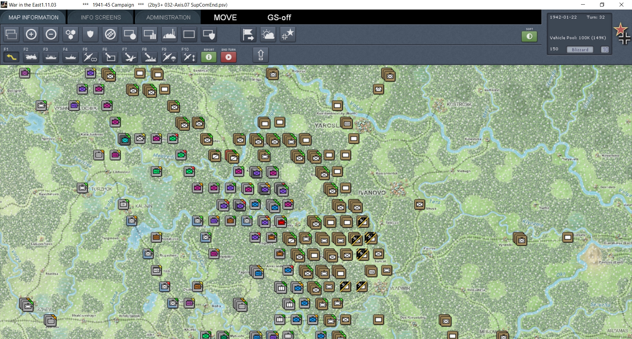632x339 pixels.
Task: Open the weather sun-and-cloud icon
Action: coord(268,34)
